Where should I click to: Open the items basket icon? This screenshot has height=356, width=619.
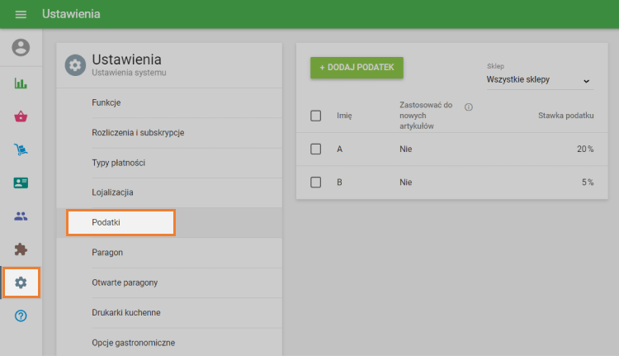tap(21, 116)
